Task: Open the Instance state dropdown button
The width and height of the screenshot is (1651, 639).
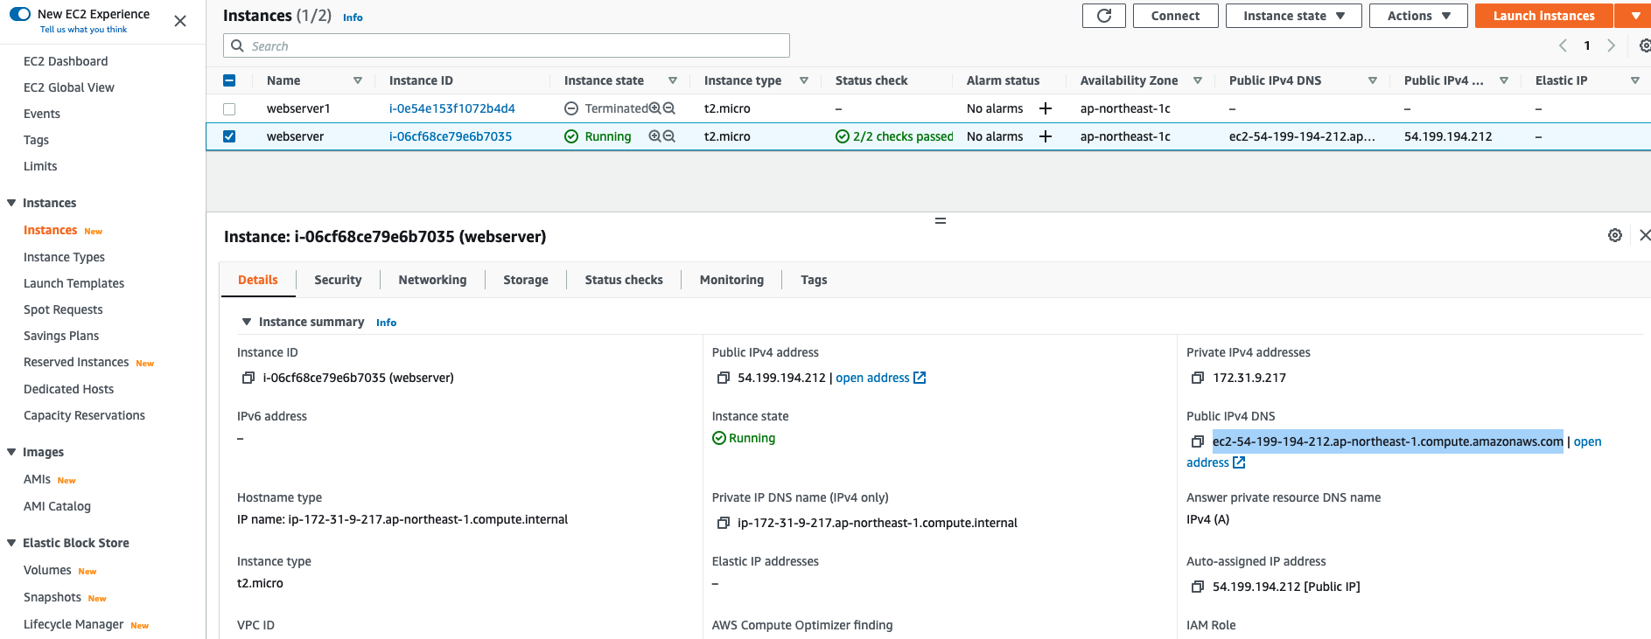Action: pyautogui.click(x=1293, y=16)
